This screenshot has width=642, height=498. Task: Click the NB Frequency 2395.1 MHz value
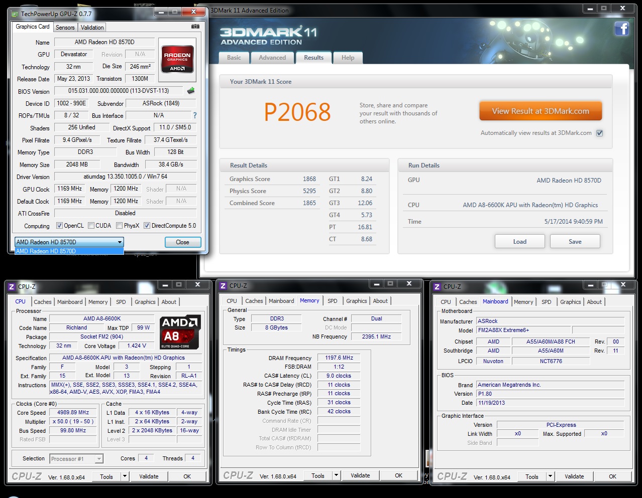(376, 337)
